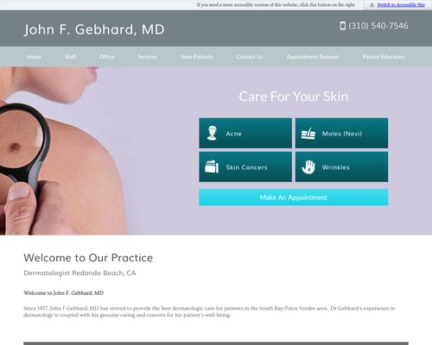
Task: Follow the Switch to Accessible Site link
Action: [x=401, y=5]
